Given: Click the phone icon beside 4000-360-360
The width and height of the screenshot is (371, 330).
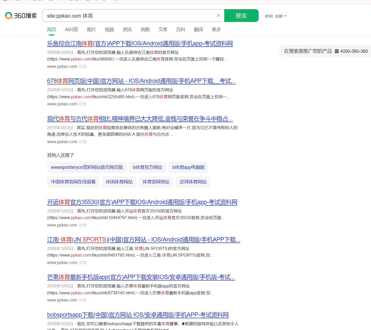Looking at the screenshot, I should (x=337, y=51).
